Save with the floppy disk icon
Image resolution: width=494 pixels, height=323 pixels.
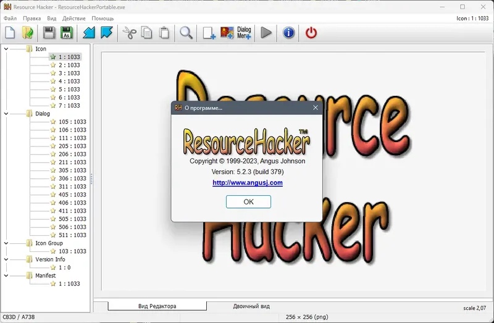tap(49, 33)
